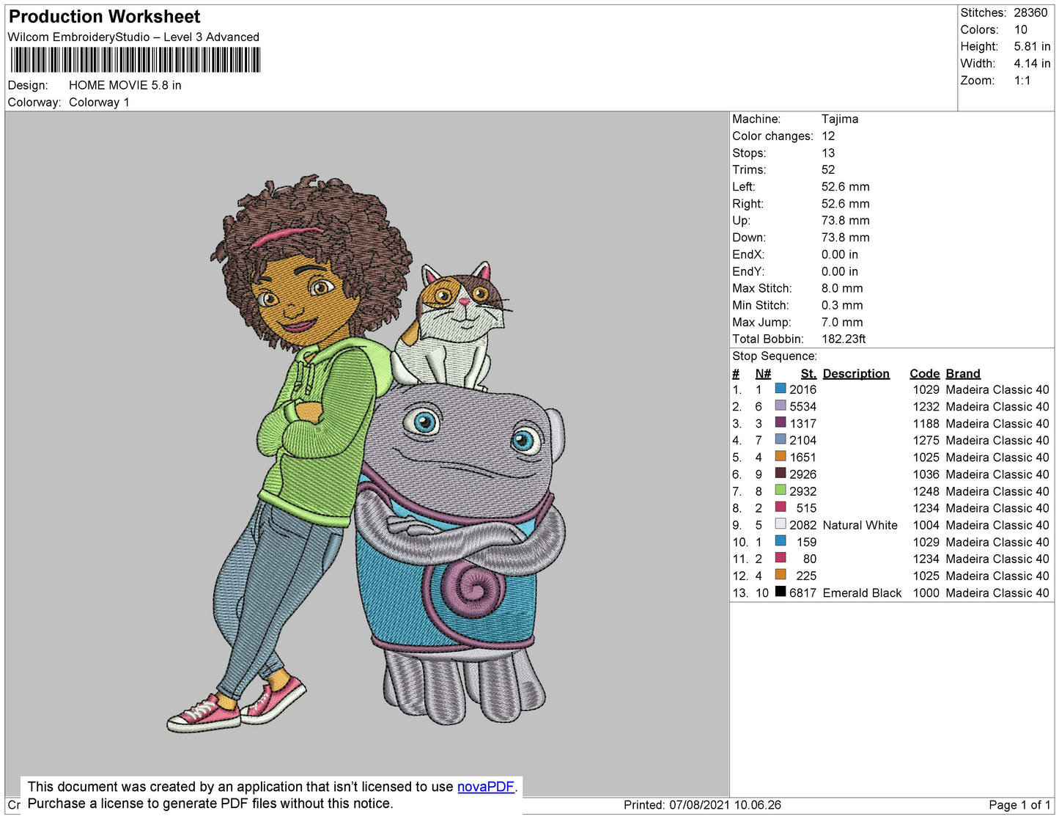The image size is (1059, 819).
Task: Pick the purple swatch with stitch count 1317
Action: tap(781, 423)
